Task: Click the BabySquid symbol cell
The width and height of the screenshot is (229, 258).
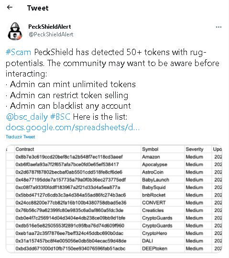Action: [x=154, y=188]
